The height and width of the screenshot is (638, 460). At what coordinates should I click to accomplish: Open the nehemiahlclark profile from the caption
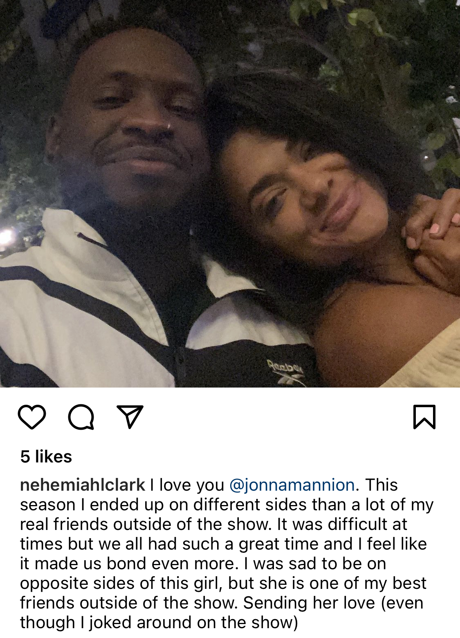(83, 485)
